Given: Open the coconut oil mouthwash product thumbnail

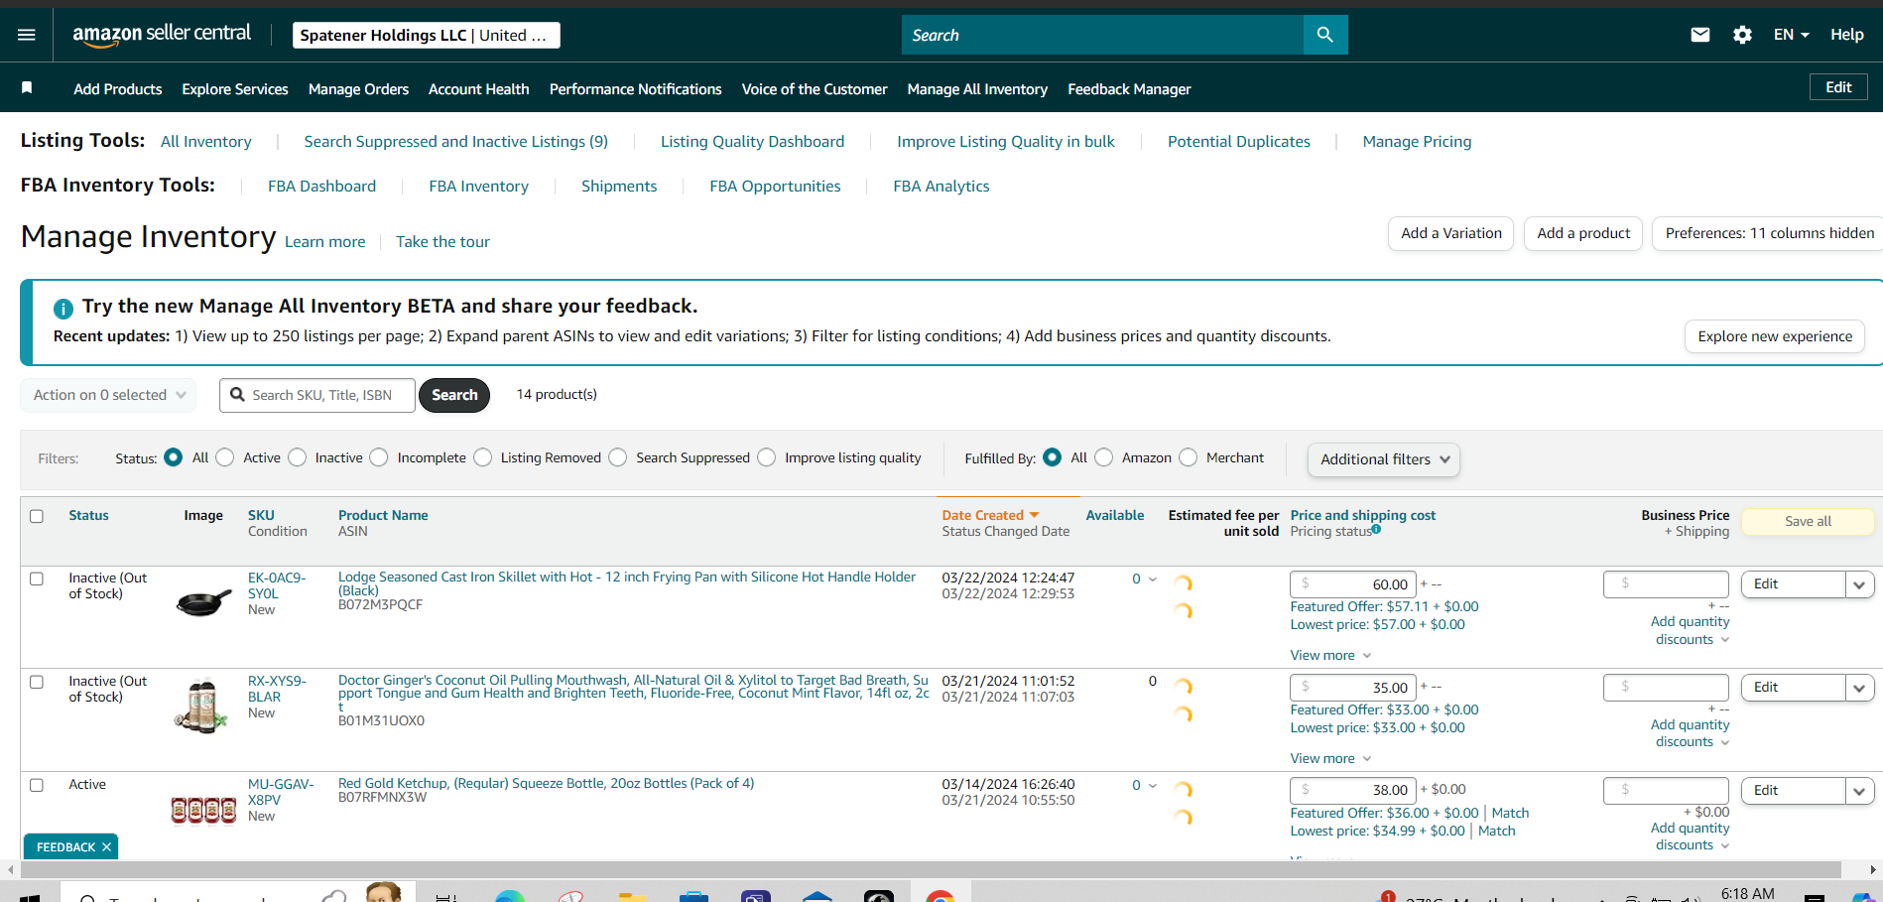Looking at the screenshot, I should [x=202, y=705].
